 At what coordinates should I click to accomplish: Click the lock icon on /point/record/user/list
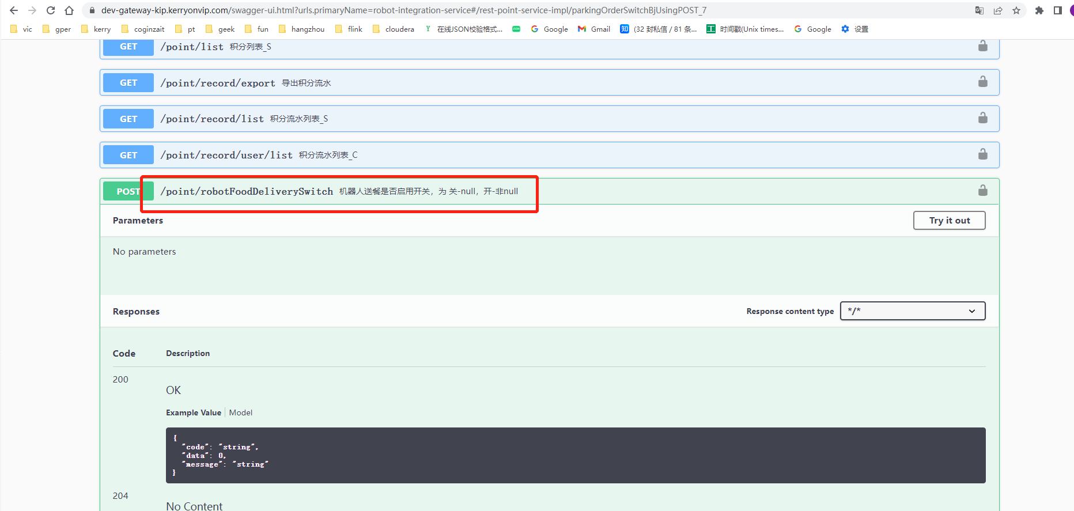[983, 154]
